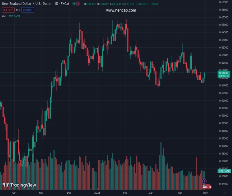The width and height of the screenshot is (232, 196).
Task: Click the purple lightning bolt event icon
Action: tap(205, 181)
